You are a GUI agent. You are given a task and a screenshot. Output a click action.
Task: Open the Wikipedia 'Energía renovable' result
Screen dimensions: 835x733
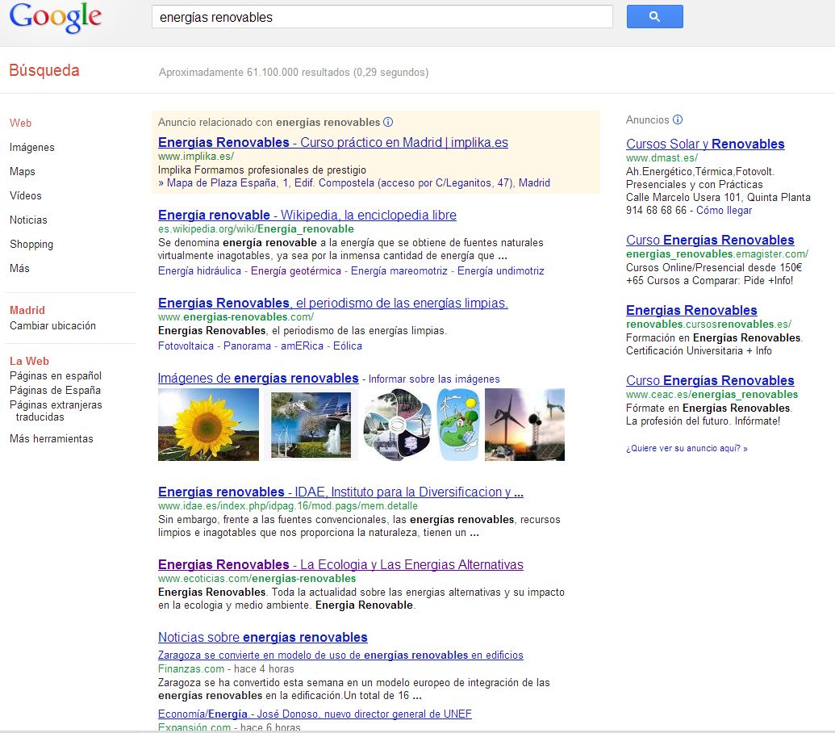pos(307,216)
